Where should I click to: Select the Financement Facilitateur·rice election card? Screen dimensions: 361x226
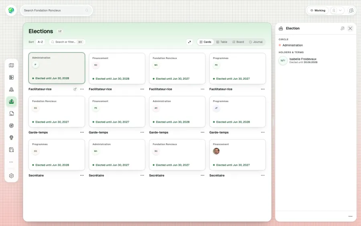click(117, 68)
